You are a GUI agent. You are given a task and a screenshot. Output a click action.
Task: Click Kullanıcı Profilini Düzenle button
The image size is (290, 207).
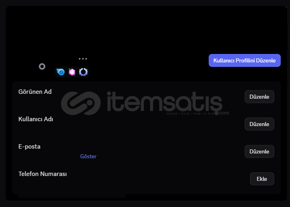click(x=245, y=60)
